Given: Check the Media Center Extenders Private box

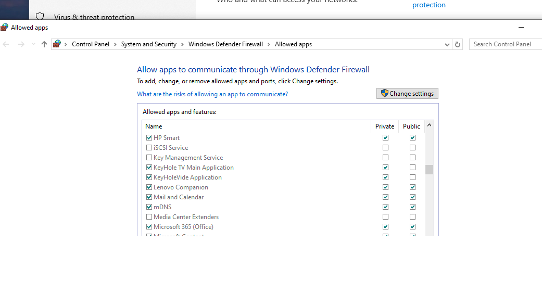Looking at the screenshot, I should click(x=385, y=217).
